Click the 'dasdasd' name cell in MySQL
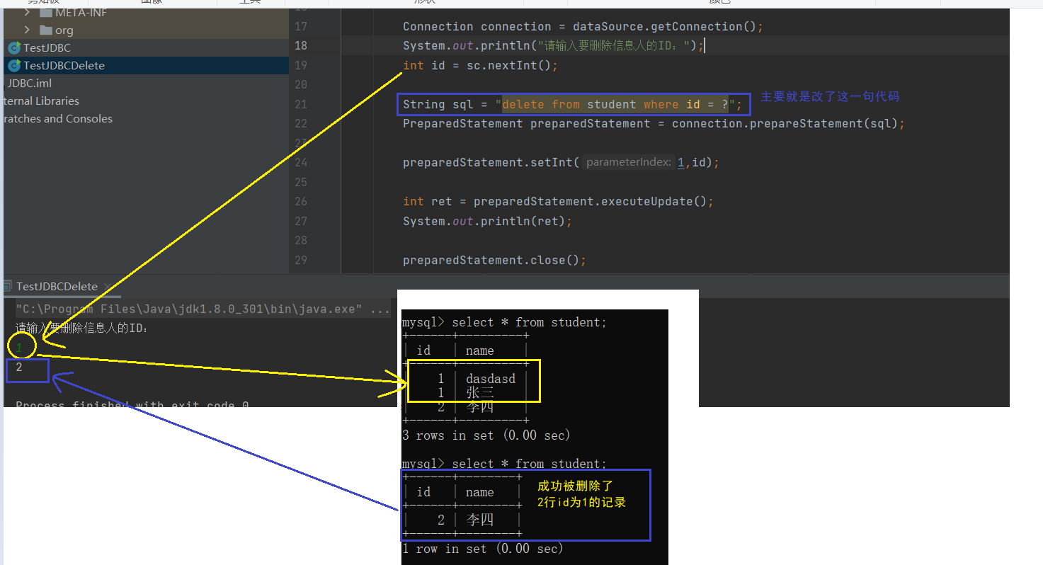 click(x=491, y=379)
